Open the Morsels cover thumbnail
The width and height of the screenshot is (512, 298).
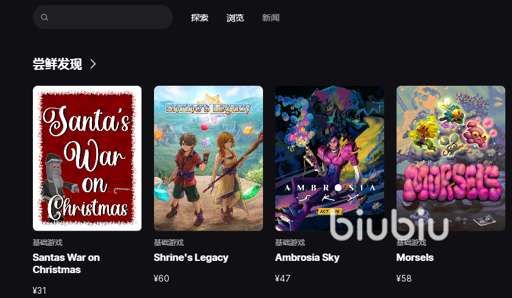pyautogui.click(x=451, y=158)
